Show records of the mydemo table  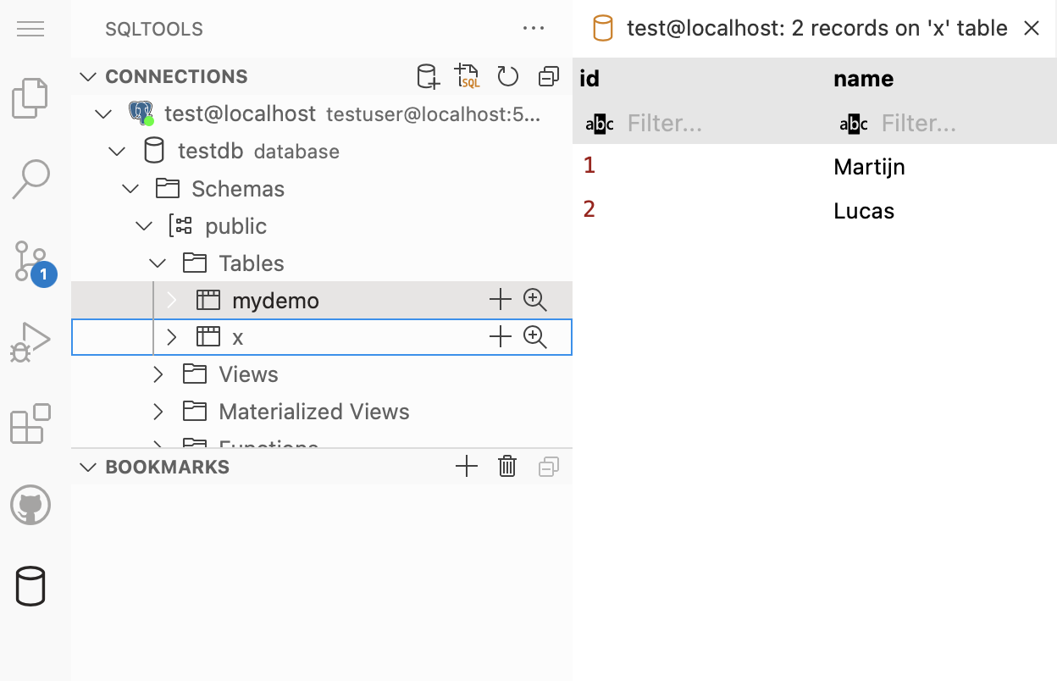[x=535, y=300]
